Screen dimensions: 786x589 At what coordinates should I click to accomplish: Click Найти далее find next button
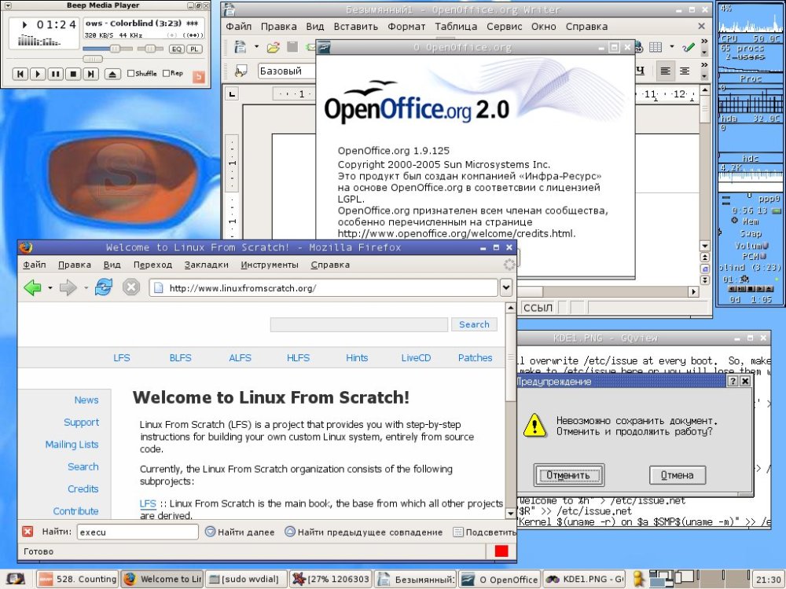(240, 532)
